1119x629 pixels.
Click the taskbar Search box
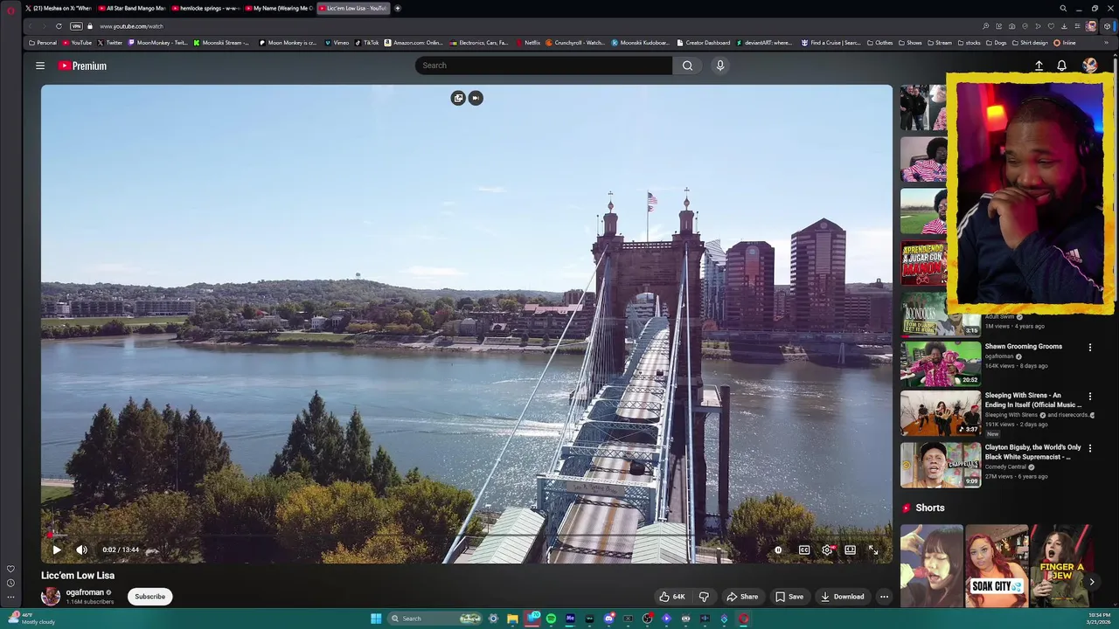(435, 619)
